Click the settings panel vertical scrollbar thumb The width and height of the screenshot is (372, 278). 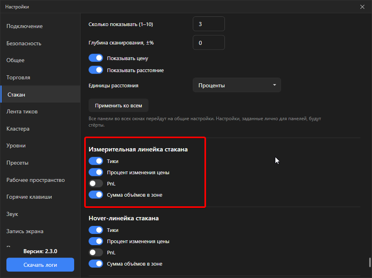[370, 262]
